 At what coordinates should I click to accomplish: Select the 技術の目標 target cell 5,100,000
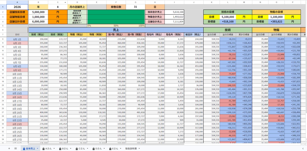(227, 17)
